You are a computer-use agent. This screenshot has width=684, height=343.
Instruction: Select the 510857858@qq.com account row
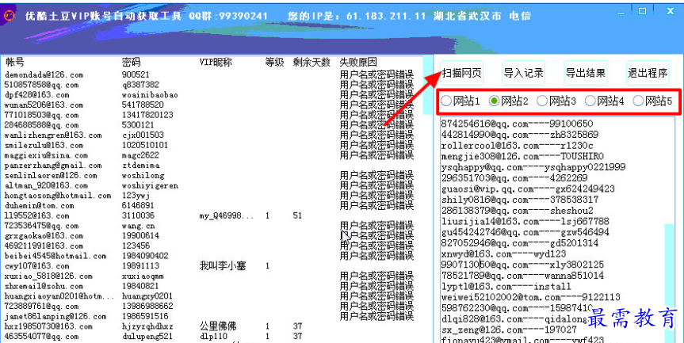click(209, 85)
